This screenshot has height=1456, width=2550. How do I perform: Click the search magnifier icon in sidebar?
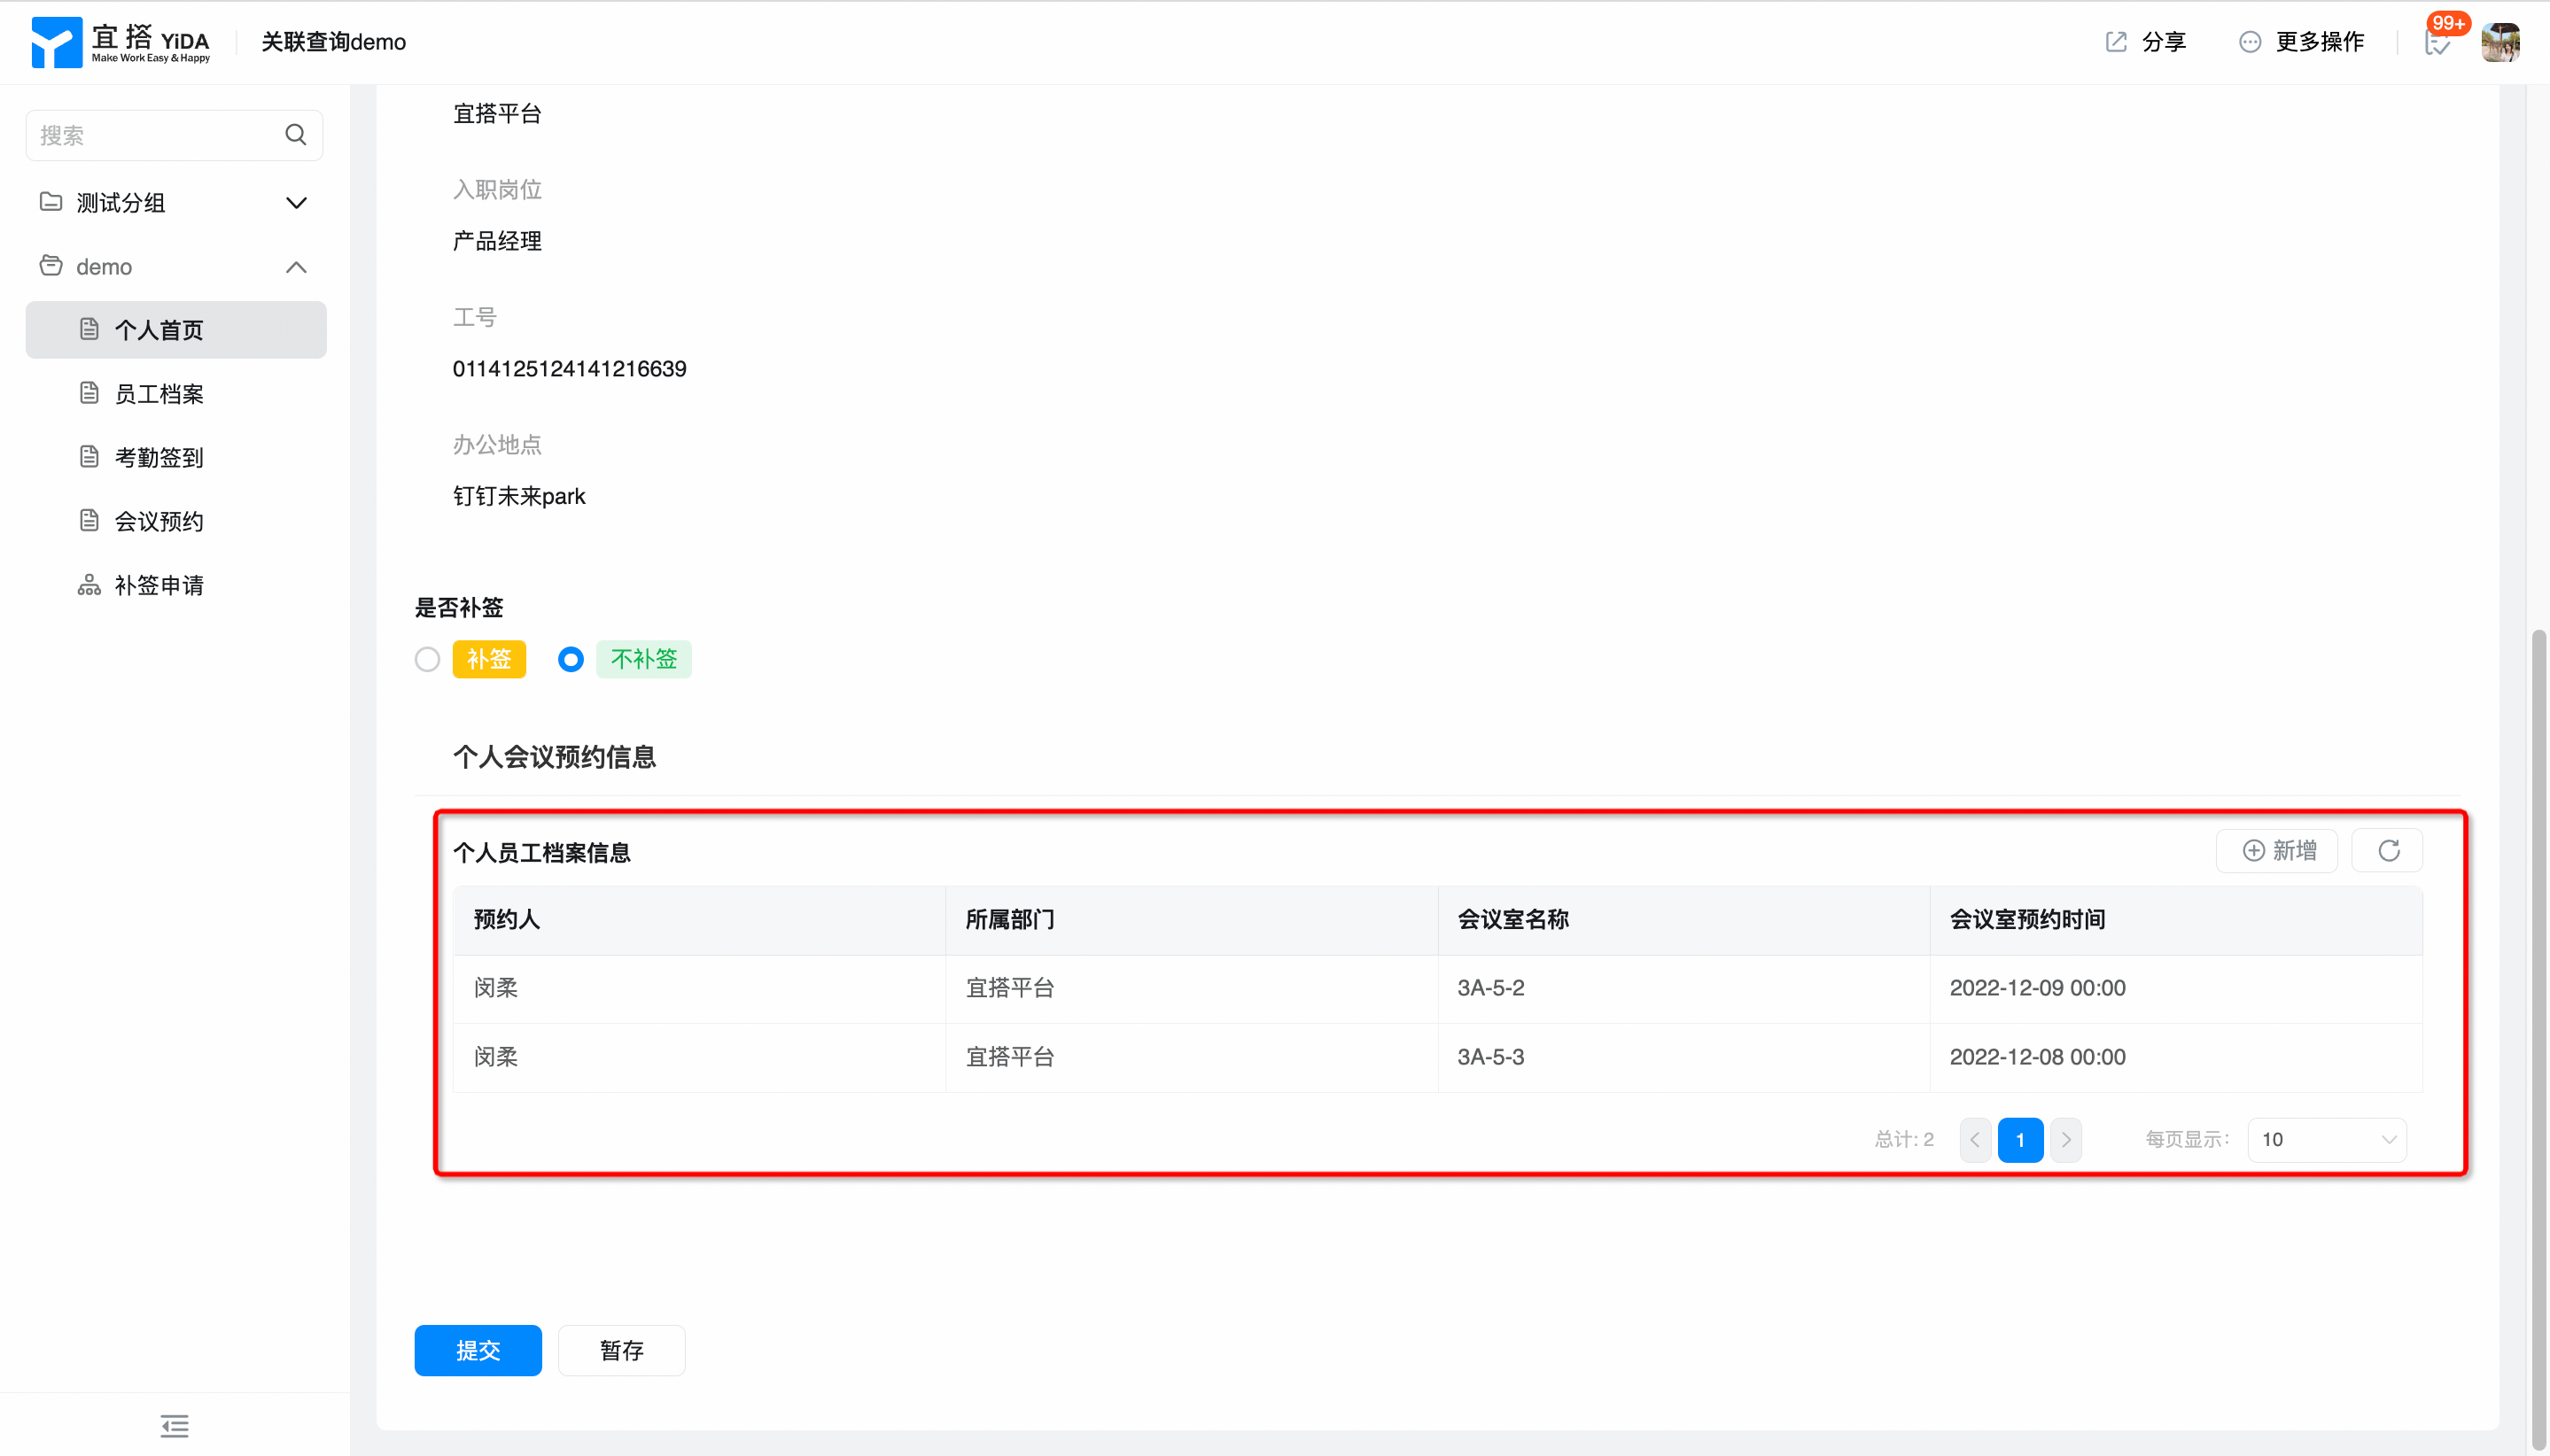295,135
